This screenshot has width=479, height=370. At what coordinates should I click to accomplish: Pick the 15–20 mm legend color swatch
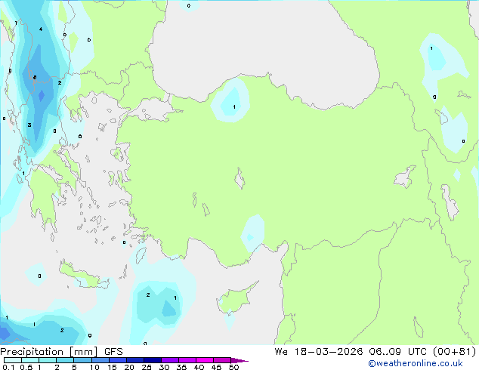[x=118, y=360]
